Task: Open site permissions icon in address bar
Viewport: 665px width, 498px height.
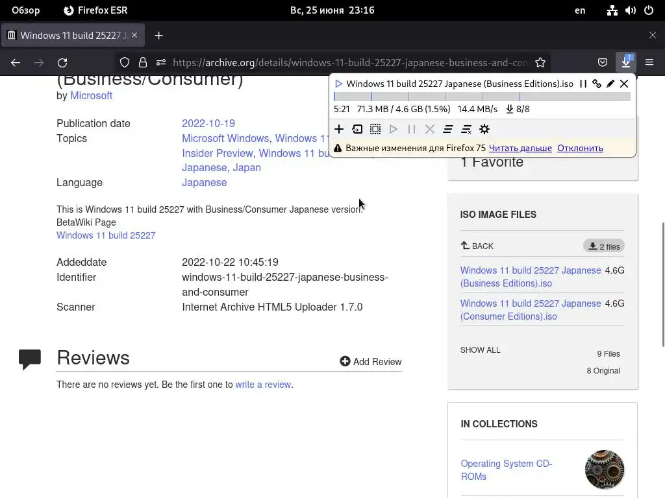Action: pos(161,63)
